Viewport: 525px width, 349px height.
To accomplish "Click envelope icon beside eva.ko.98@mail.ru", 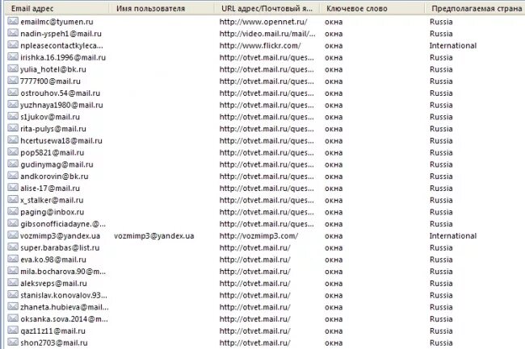I will [x=13, y=260].
